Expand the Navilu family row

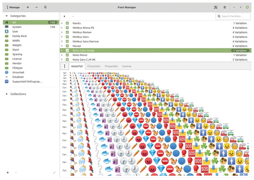click(x=62, y=23)
